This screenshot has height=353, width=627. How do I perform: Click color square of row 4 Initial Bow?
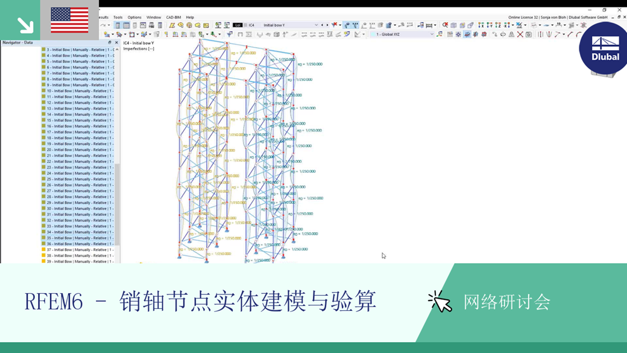tap(43, 56)
